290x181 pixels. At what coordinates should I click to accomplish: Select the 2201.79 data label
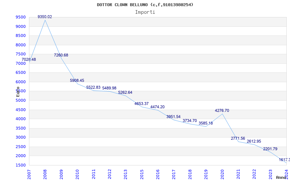(x=270, y=149)
